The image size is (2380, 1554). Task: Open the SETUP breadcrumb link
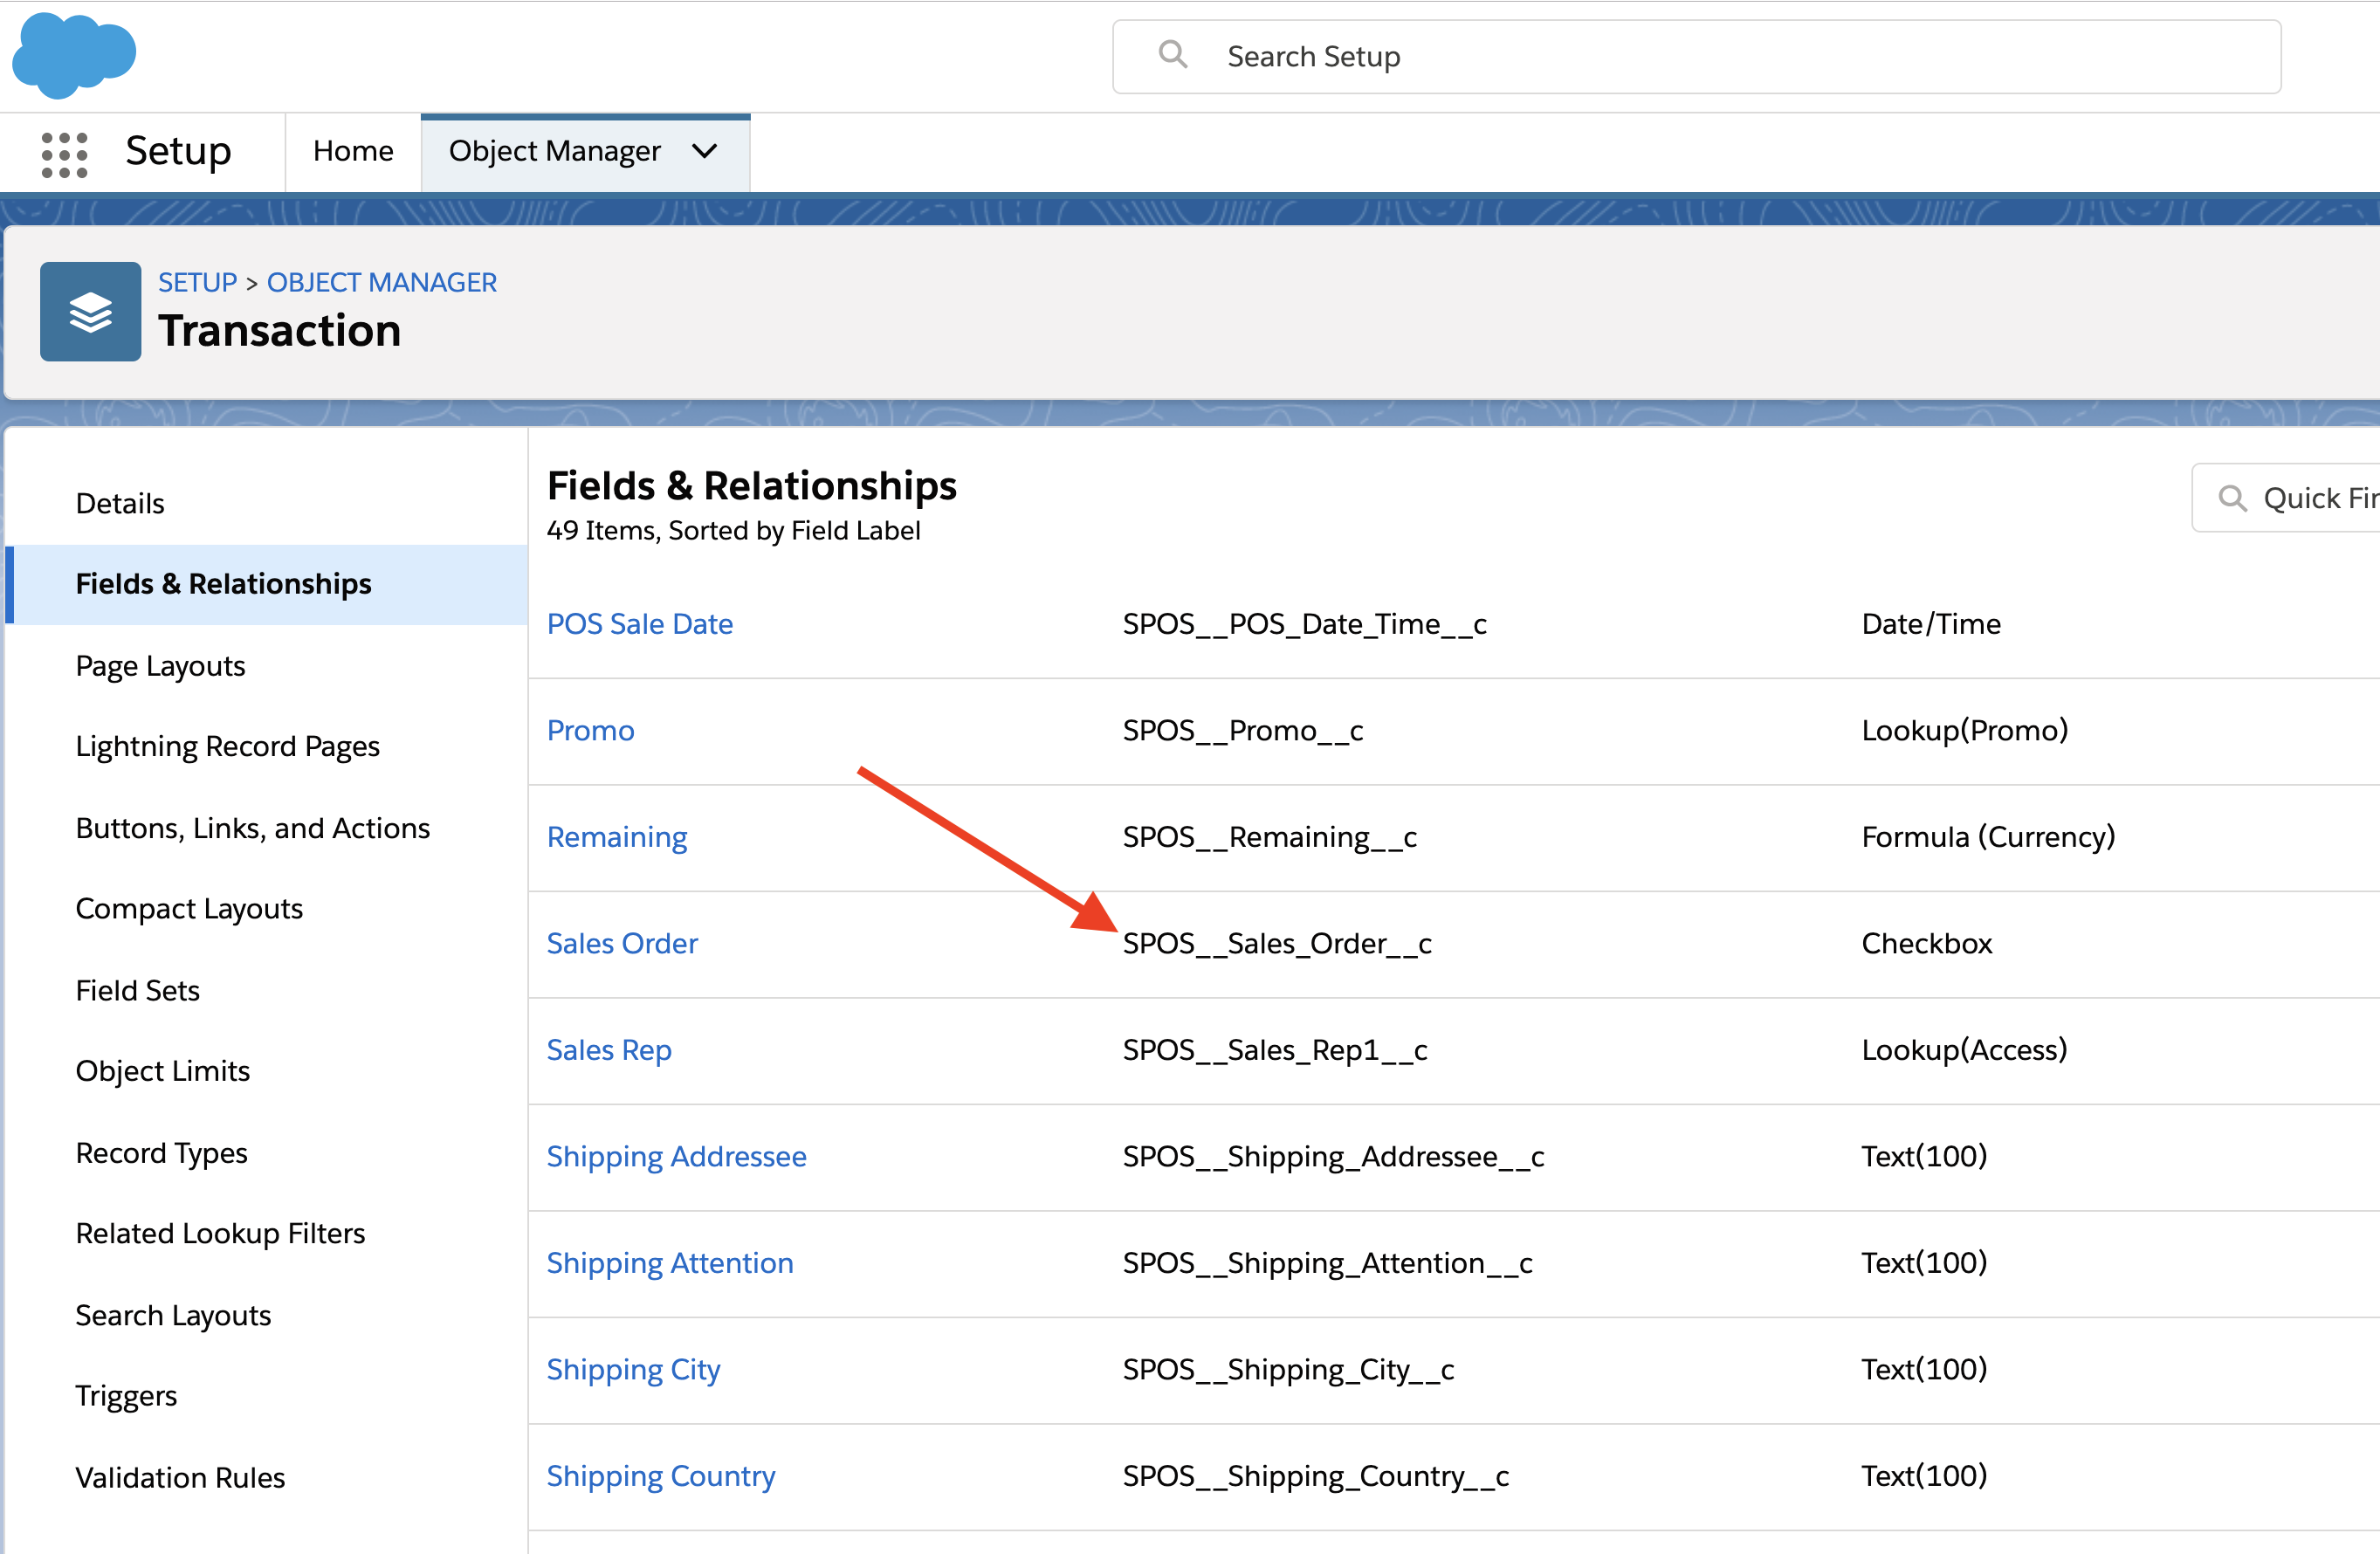pos(197,282)
